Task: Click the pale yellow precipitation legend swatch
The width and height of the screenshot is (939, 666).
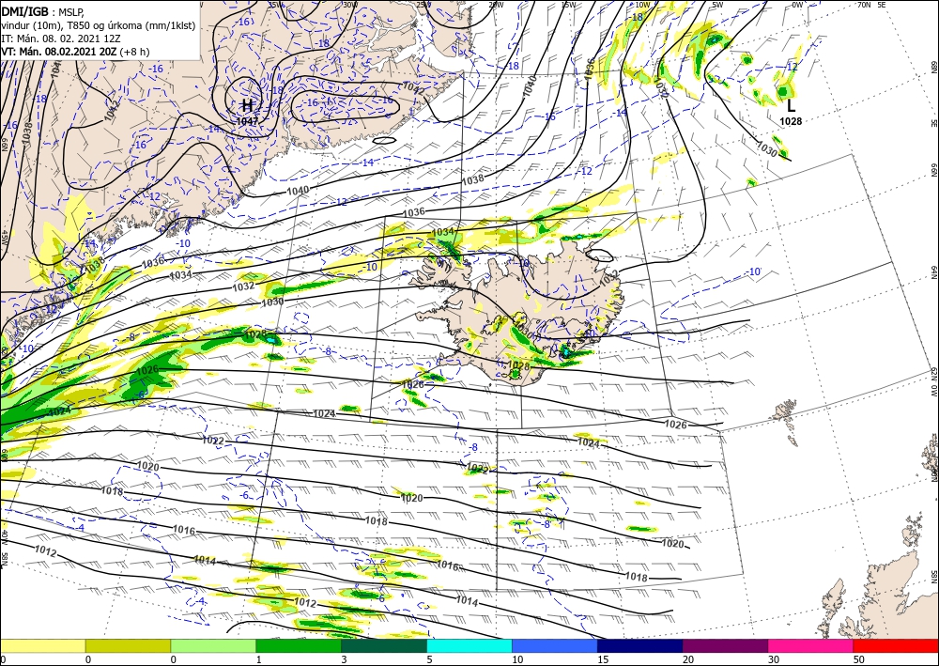Action: coord(42,645)
